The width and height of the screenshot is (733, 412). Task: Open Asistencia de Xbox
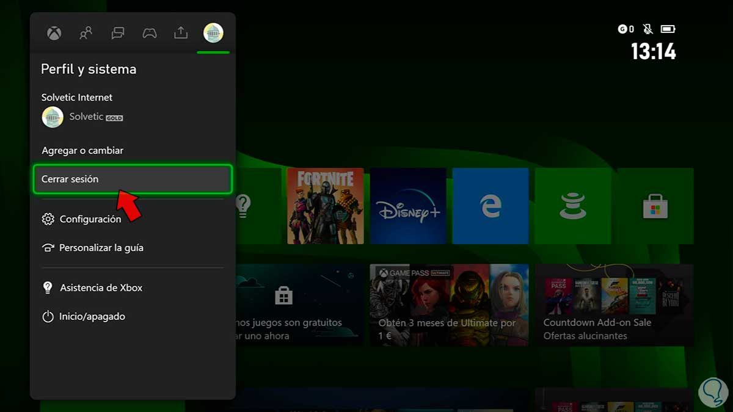click(133, 287)
